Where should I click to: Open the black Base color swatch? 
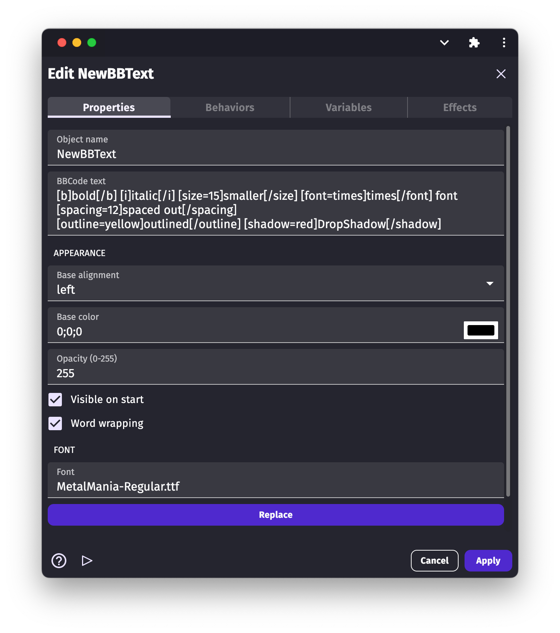click(481, 330)
